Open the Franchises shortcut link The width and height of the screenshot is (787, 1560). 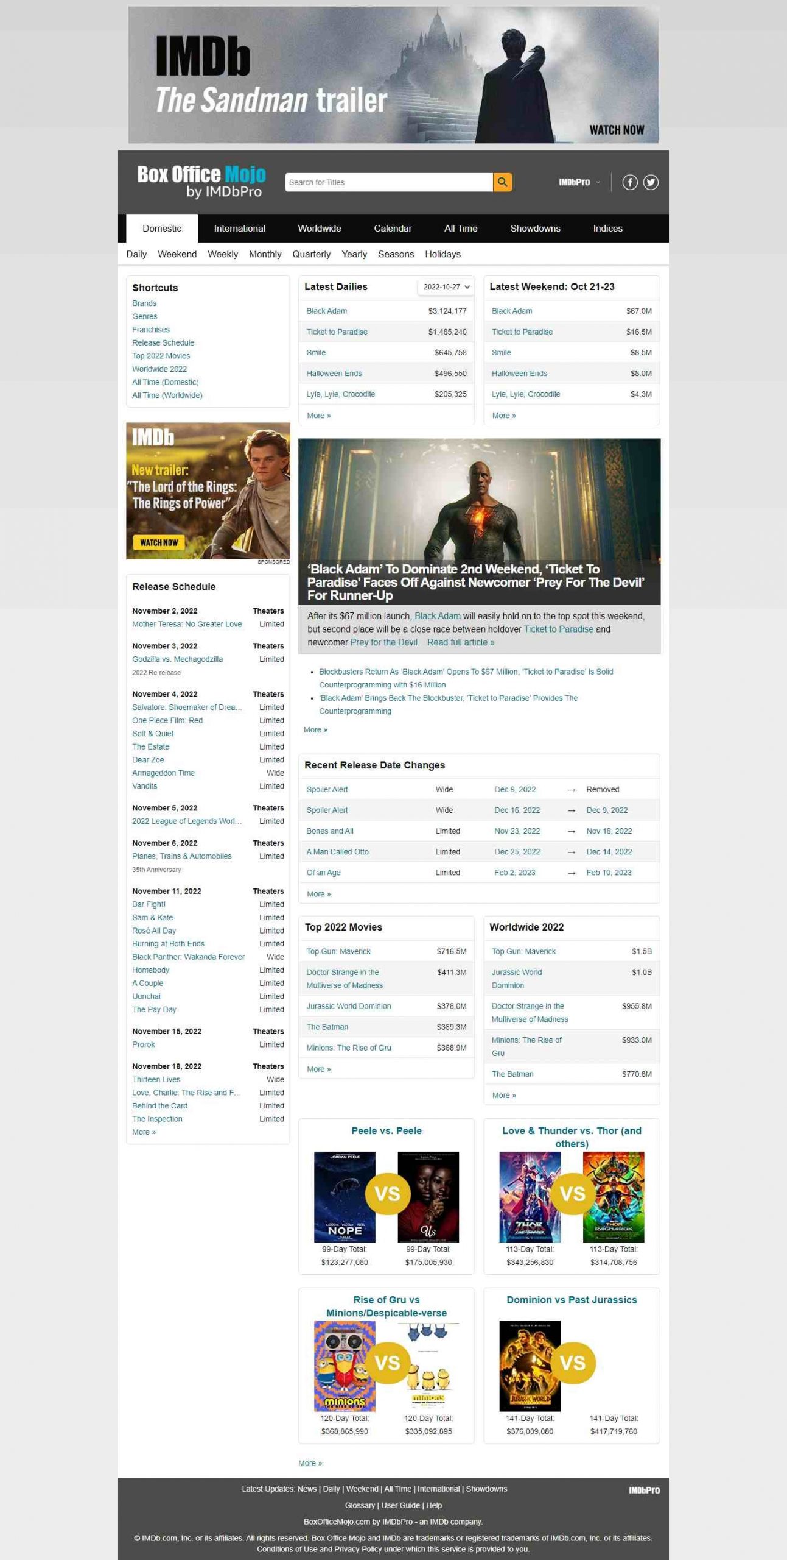151,330
